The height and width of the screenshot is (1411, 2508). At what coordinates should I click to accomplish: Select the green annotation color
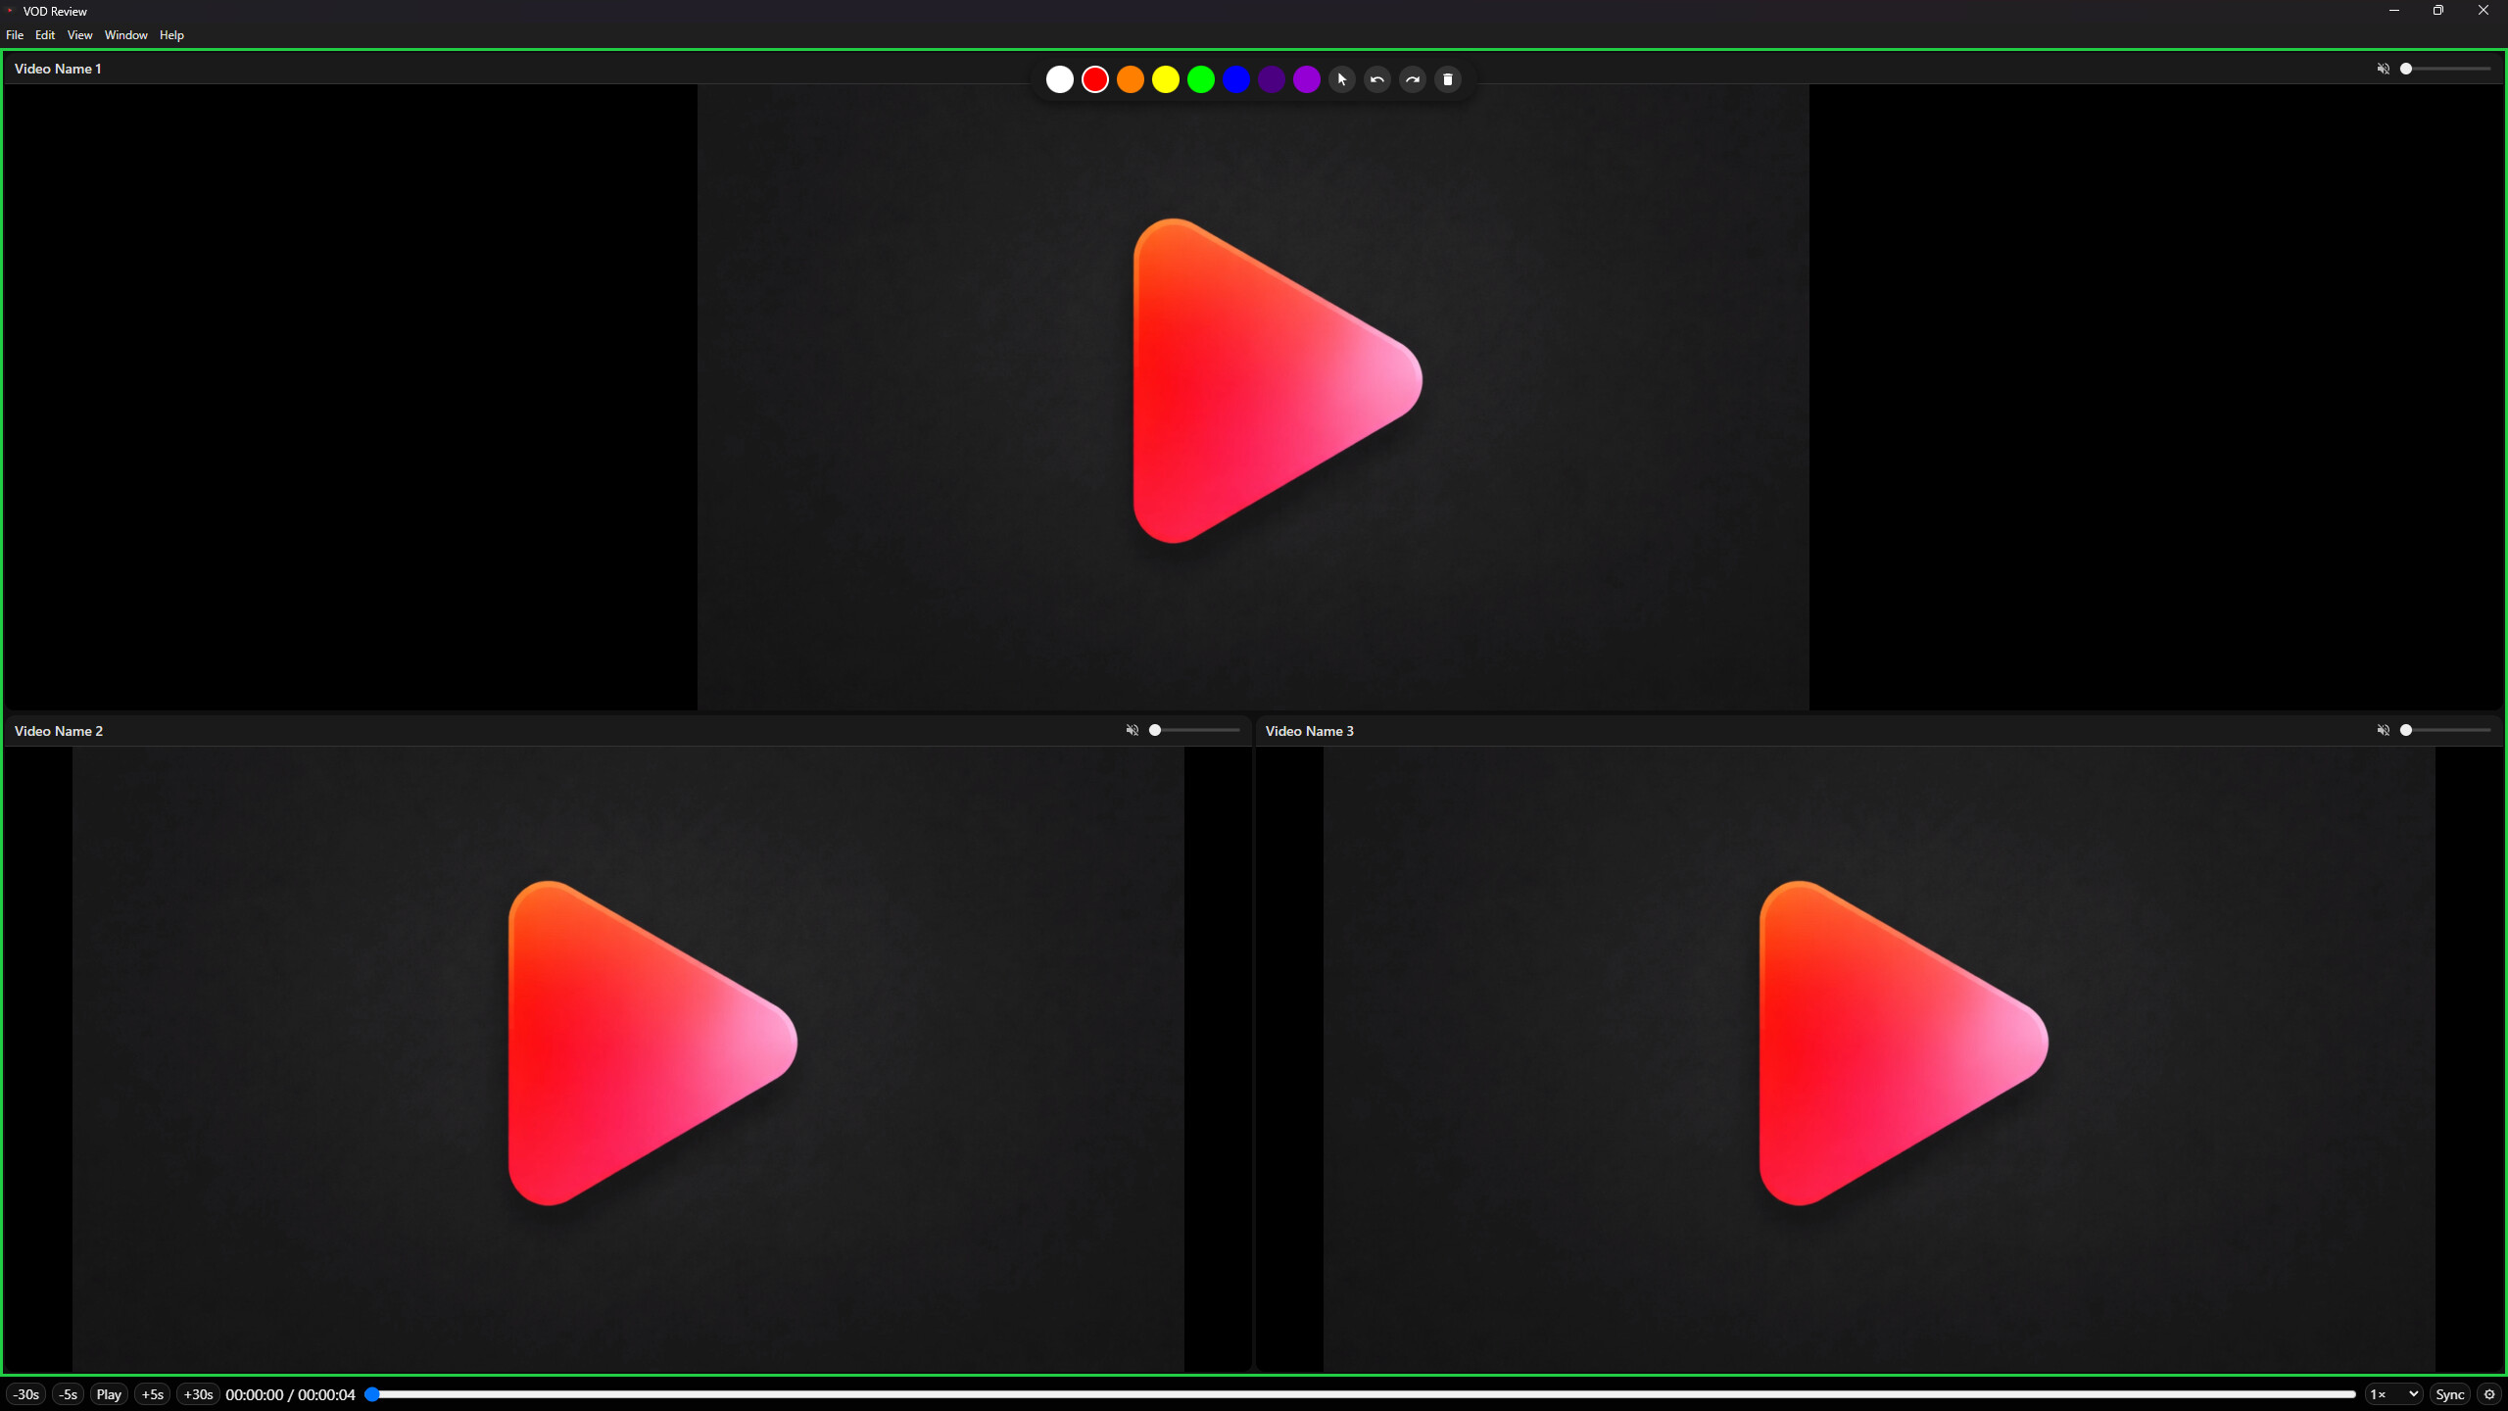click(x=1200, y=79)
